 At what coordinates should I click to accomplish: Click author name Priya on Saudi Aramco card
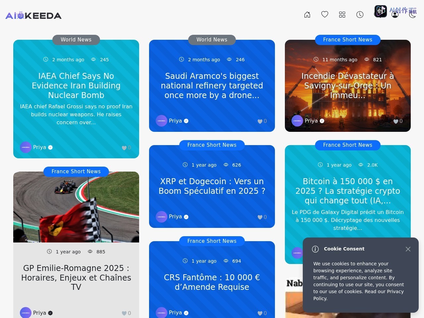[175, 121]
